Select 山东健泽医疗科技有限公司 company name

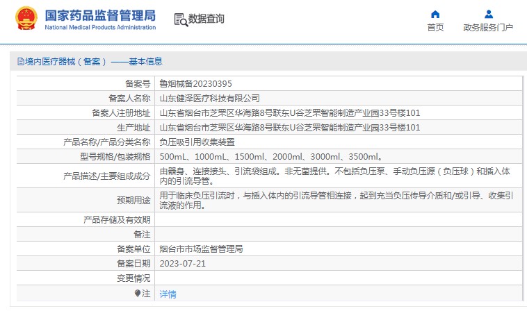point(209,99)
